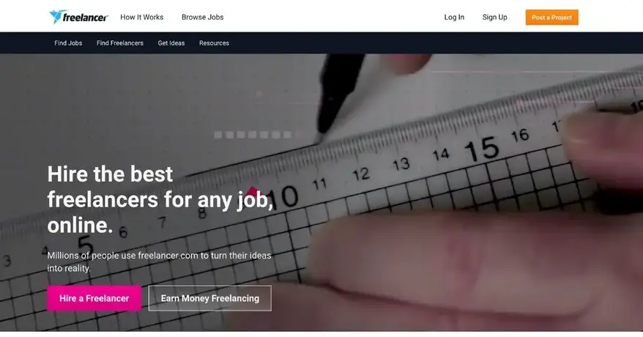Click the number 10 on the ruler
The image size is (643, 337).
285,198
